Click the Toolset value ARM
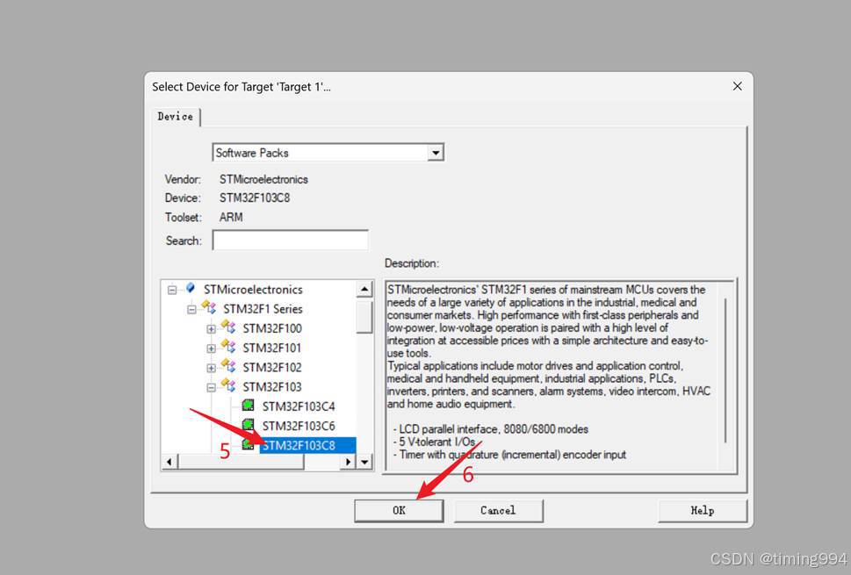This screenshot has width=851, height=575. (231, 217)
